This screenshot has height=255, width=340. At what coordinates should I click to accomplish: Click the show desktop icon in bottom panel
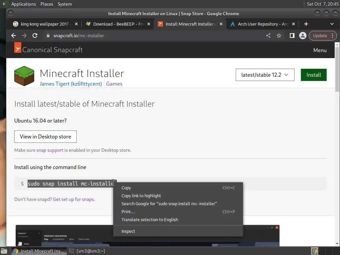(4, 251)
